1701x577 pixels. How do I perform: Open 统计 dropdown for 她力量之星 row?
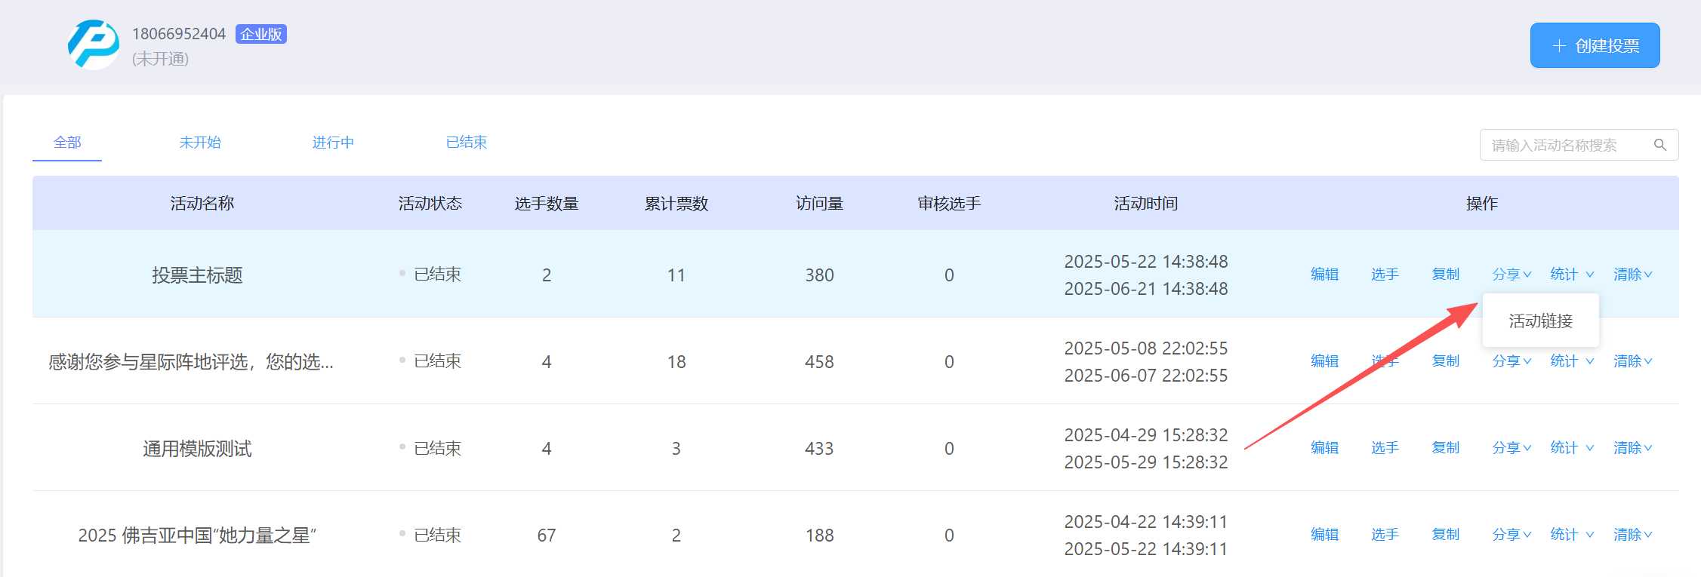[1571, 535]
